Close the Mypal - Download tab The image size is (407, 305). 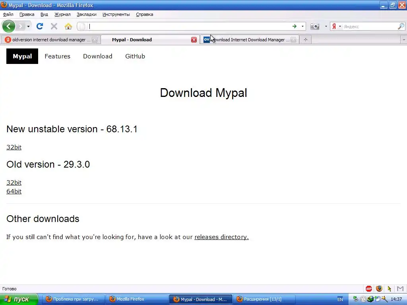(194, 40)
